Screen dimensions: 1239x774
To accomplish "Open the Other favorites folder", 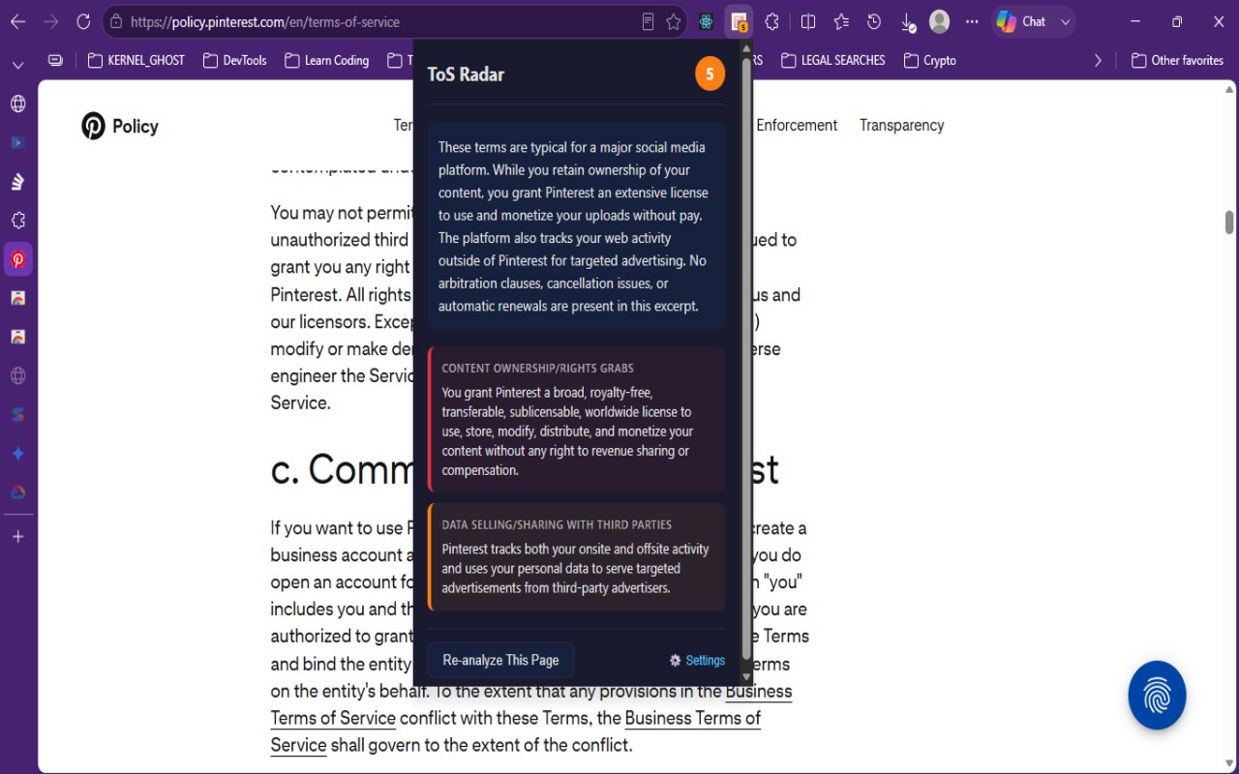I will 1177,60.
